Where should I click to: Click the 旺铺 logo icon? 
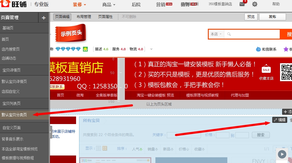(x=5, y=4)
